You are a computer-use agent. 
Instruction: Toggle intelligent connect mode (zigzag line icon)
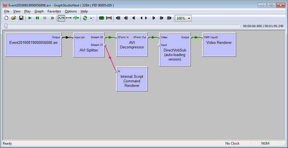tap(61, 18)
